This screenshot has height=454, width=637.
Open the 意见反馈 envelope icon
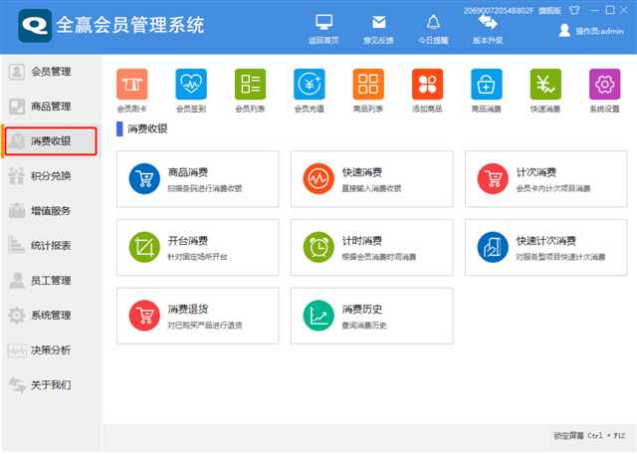[378, 22]
